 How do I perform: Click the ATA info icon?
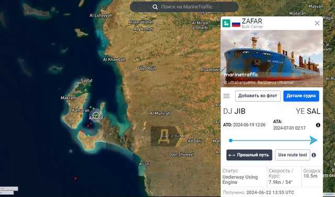tap(318, 125)
